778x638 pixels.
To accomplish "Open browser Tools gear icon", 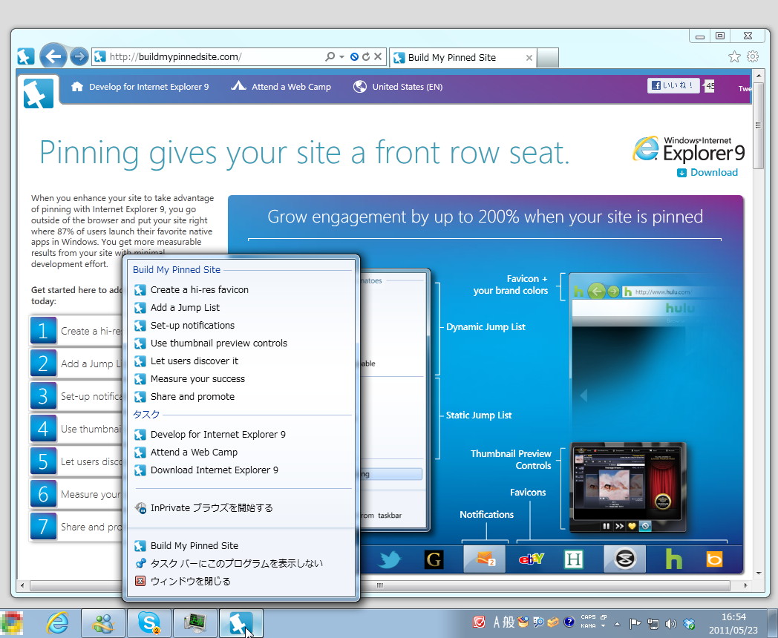I will pyautogui.click(x=753, y=56).
